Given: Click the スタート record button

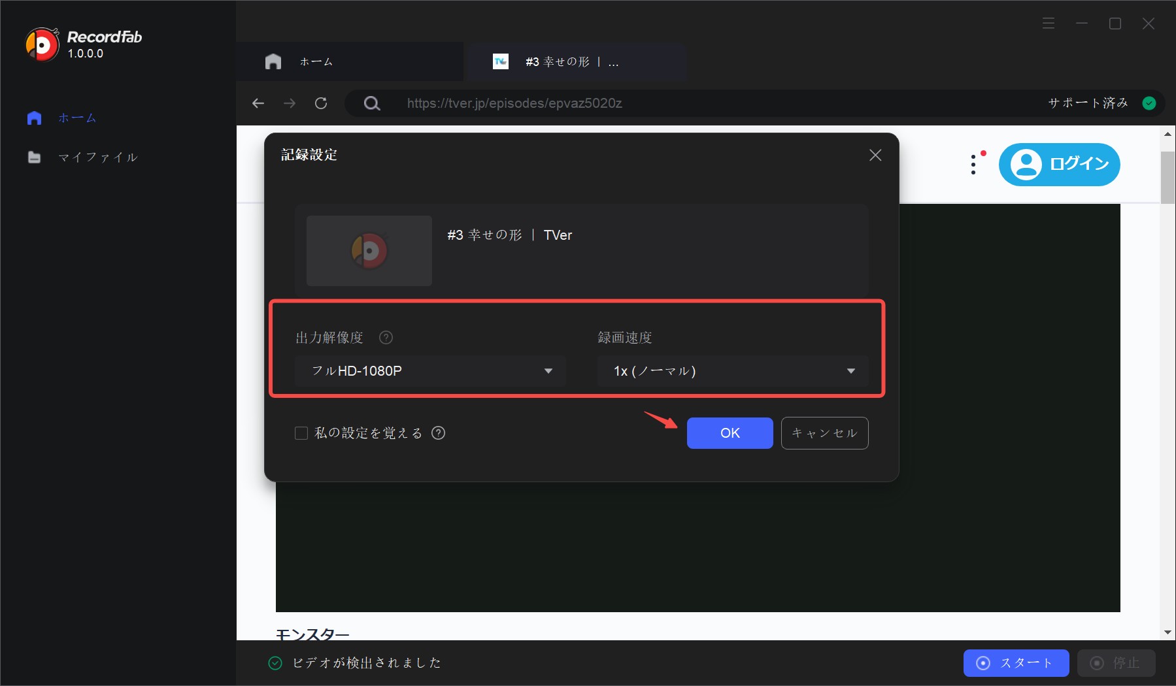Looking at the screenshot, I should 1016,663.
